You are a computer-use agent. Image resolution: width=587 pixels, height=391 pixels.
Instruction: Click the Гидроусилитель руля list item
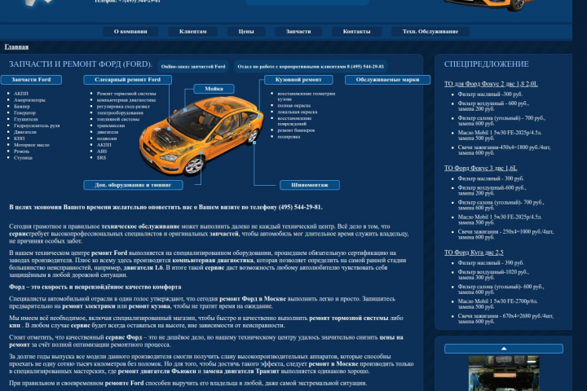pyautogui.click(x=37, y=125)
